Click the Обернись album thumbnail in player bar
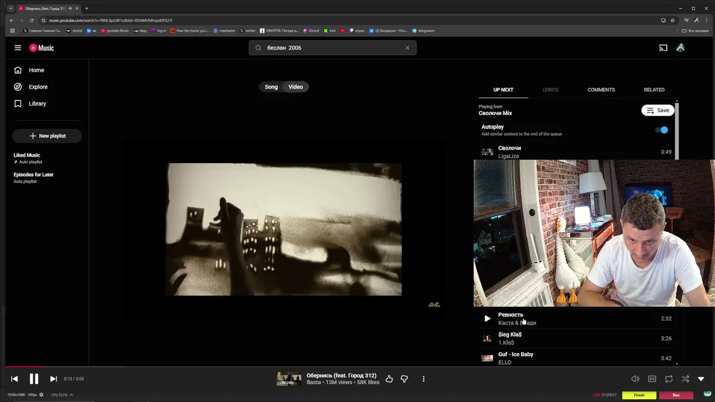The width and height of the screenshot is (715, 402). (289, 379)
